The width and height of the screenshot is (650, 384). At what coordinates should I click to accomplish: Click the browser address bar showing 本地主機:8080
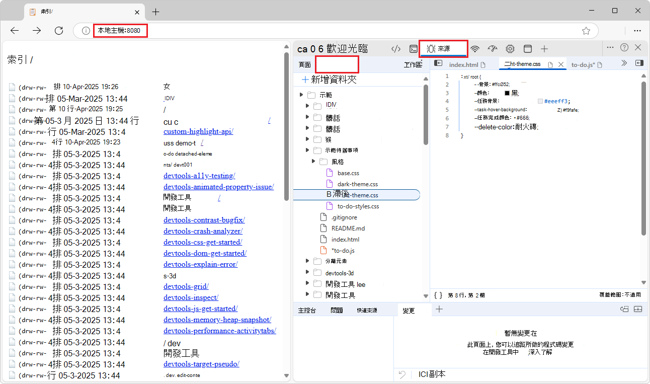point(120,31)
